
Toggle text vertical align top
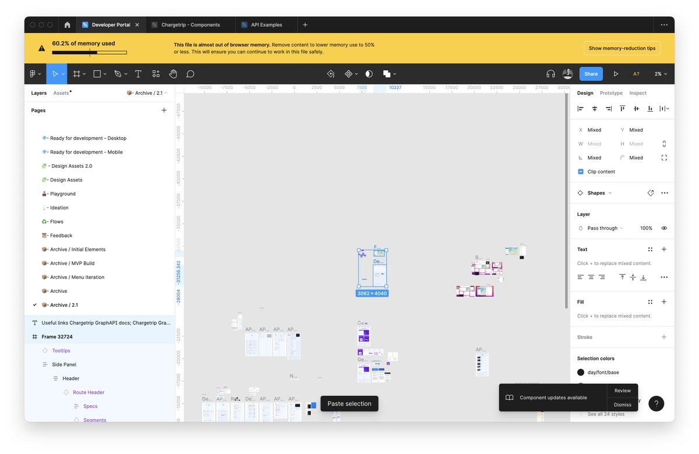click(622, 277)
